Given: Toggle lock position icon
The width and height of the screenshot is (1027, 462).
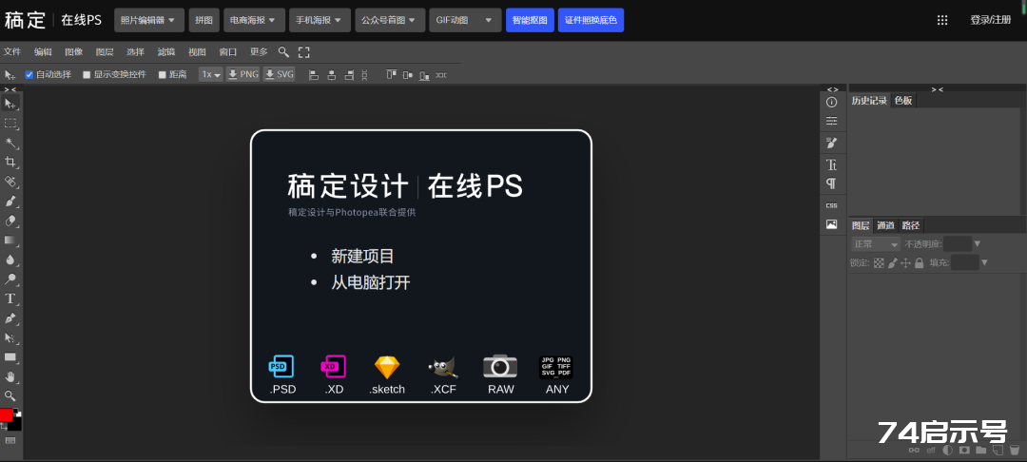Looking at the screenshot, I should coord(906,263).
